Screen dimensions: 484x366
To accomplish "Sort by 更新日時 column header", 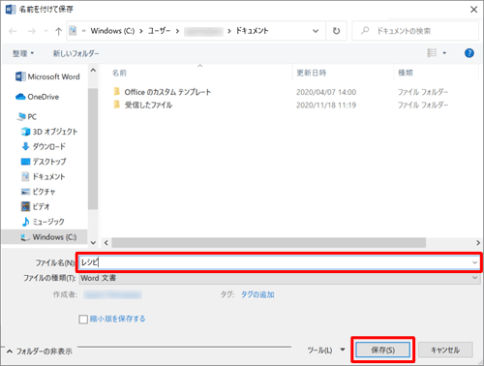I will click(312, 73).
